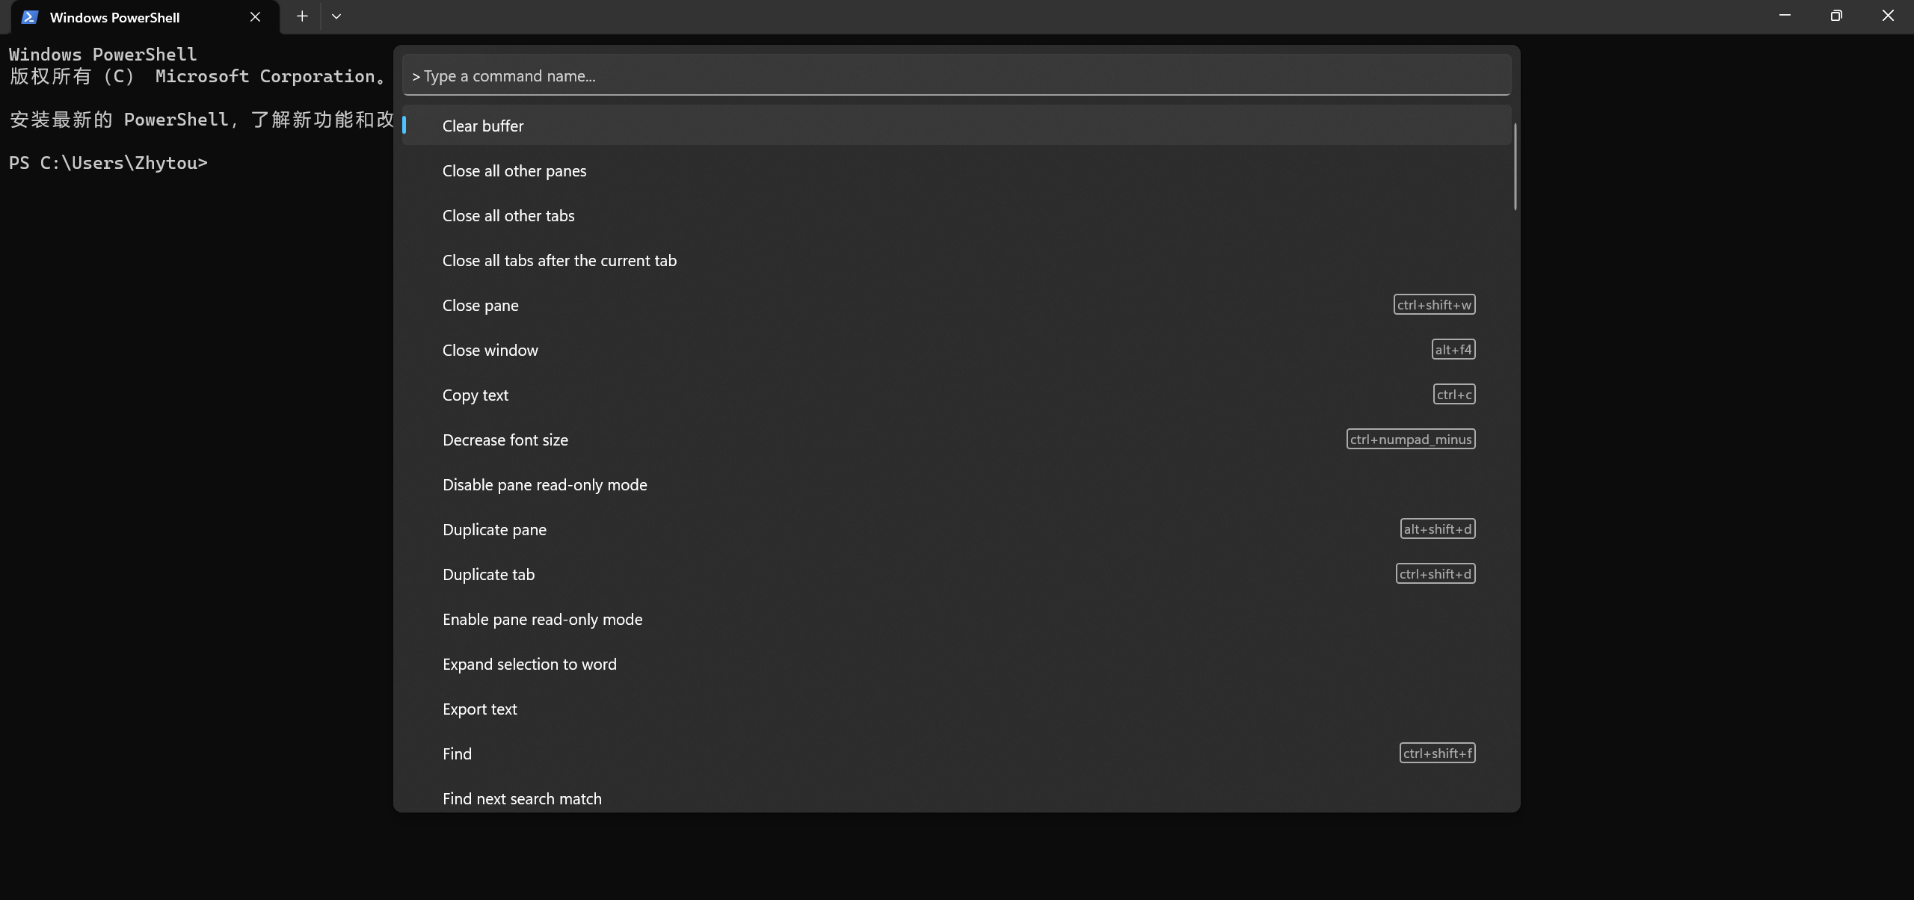Close the Terminal window
Viewport: 1914px width, 900px height.
tap(1888, 16)
